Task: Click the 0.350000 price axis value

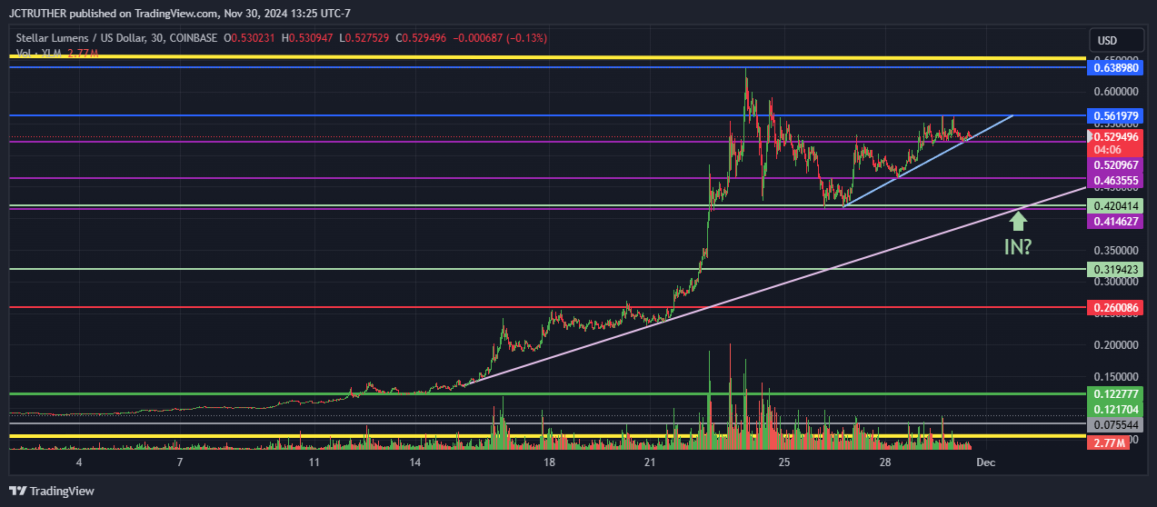Action: 1115,250
